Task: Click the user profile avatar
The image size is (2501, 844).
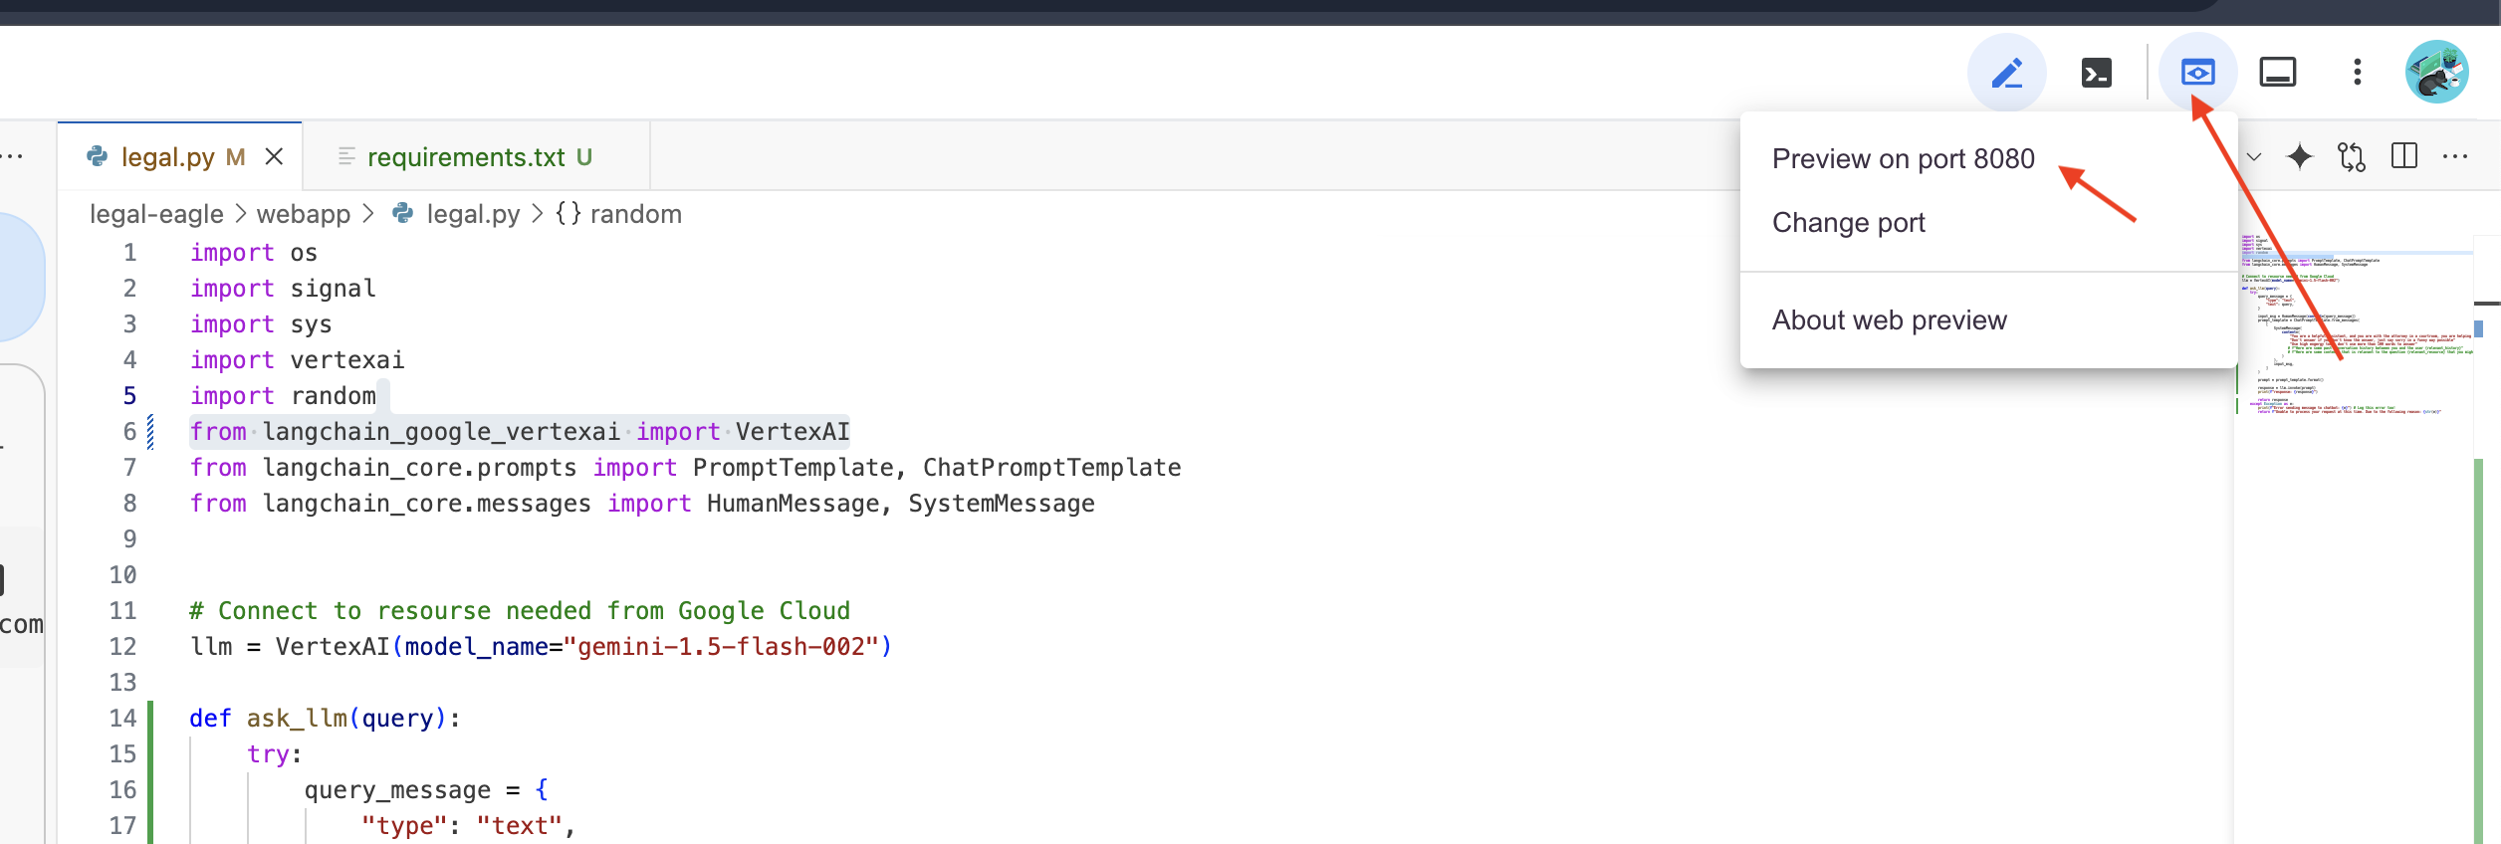Action: 2435,73
